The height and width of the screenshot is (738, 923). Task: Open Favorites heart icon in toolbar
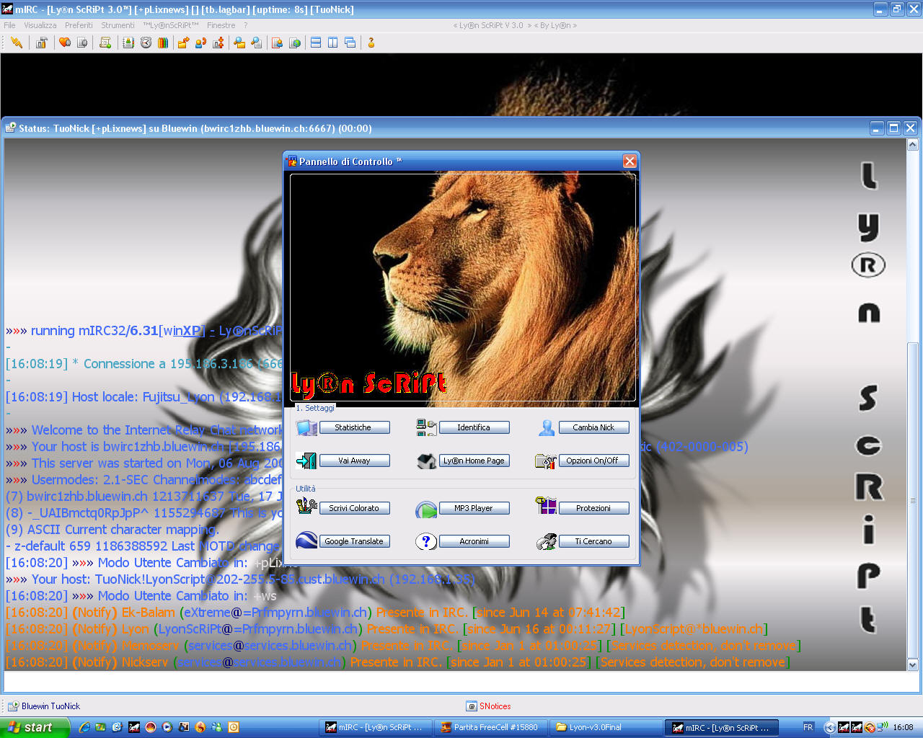click(65, 43)
